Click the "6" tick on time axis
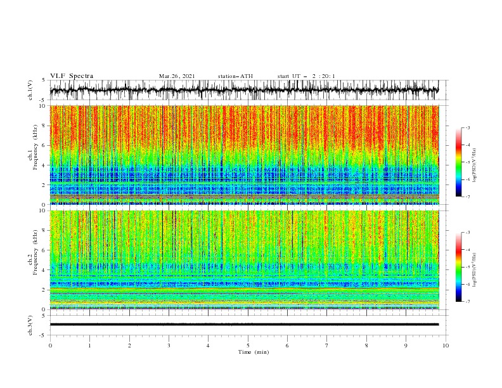 (287, 346)
